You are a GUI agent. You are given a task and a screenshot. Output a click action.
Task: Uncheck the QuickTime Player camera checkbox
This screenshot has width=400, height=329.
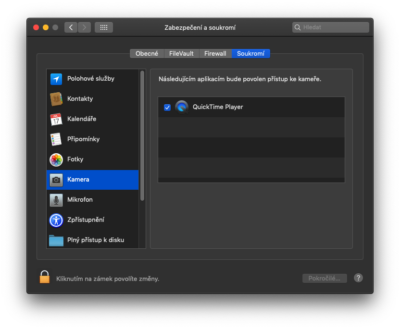(x=167, y=107)
